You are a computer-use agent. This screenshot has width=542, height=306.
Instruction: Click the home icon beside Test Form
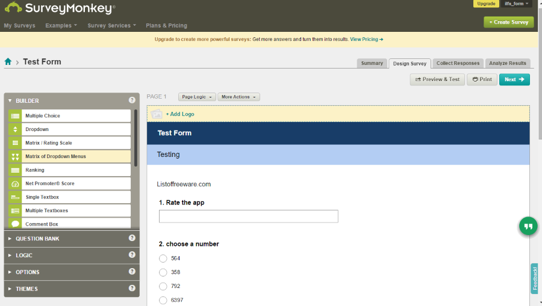click(8, 62)
